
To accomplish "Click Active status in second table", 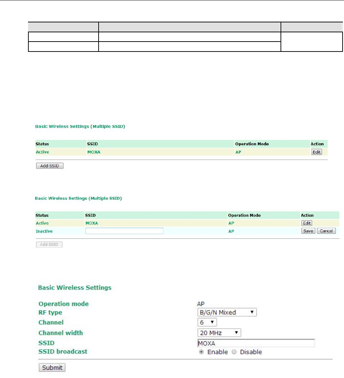I will (42, 223).
